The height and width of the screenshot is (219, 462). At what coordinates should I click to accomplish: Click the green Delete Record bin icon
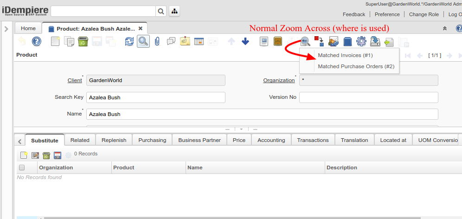pyautogui.click(x=83, y=41)
